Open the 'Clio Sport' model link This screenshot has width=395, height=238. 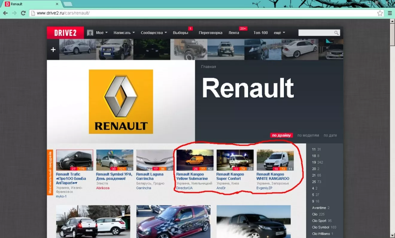click(x=319, y=221)
